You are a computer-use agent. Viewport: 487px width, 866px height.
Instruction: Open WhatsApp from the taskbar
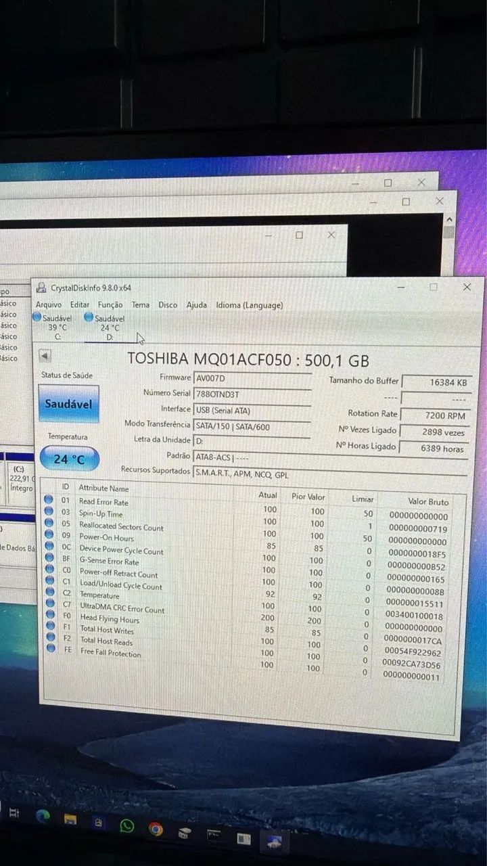[126, 825]
